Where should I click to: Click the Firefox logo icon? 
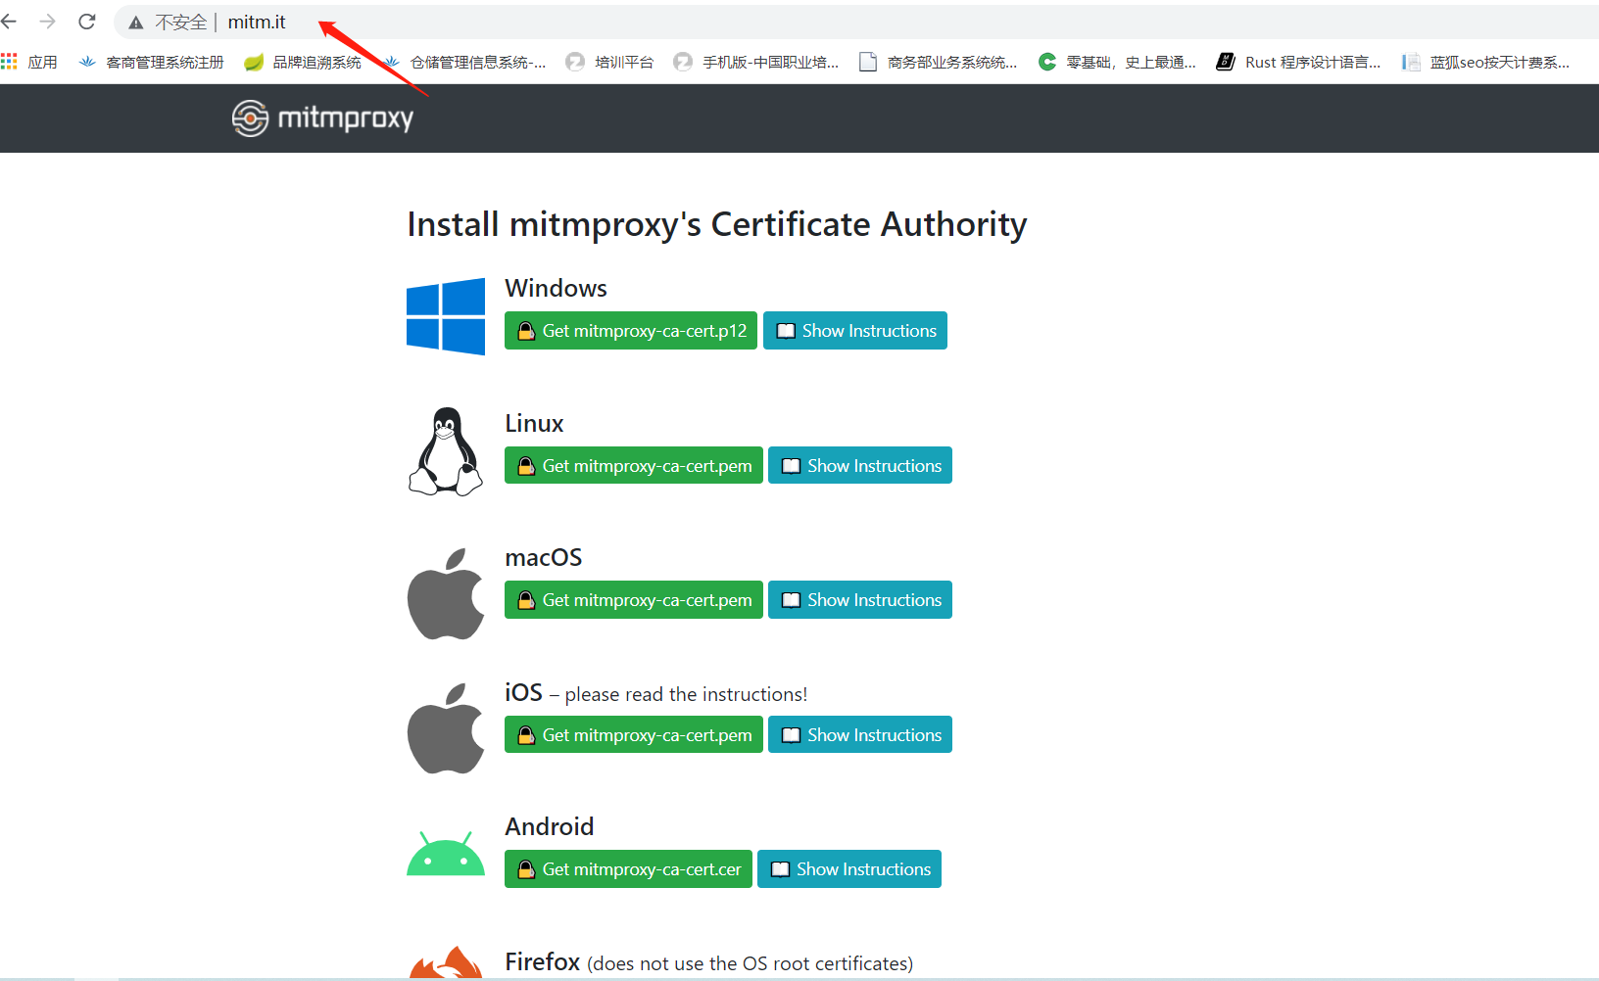(446, 962)
